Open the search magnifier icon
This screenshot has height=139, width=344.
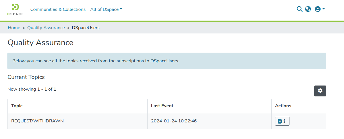tap(299, 9)
